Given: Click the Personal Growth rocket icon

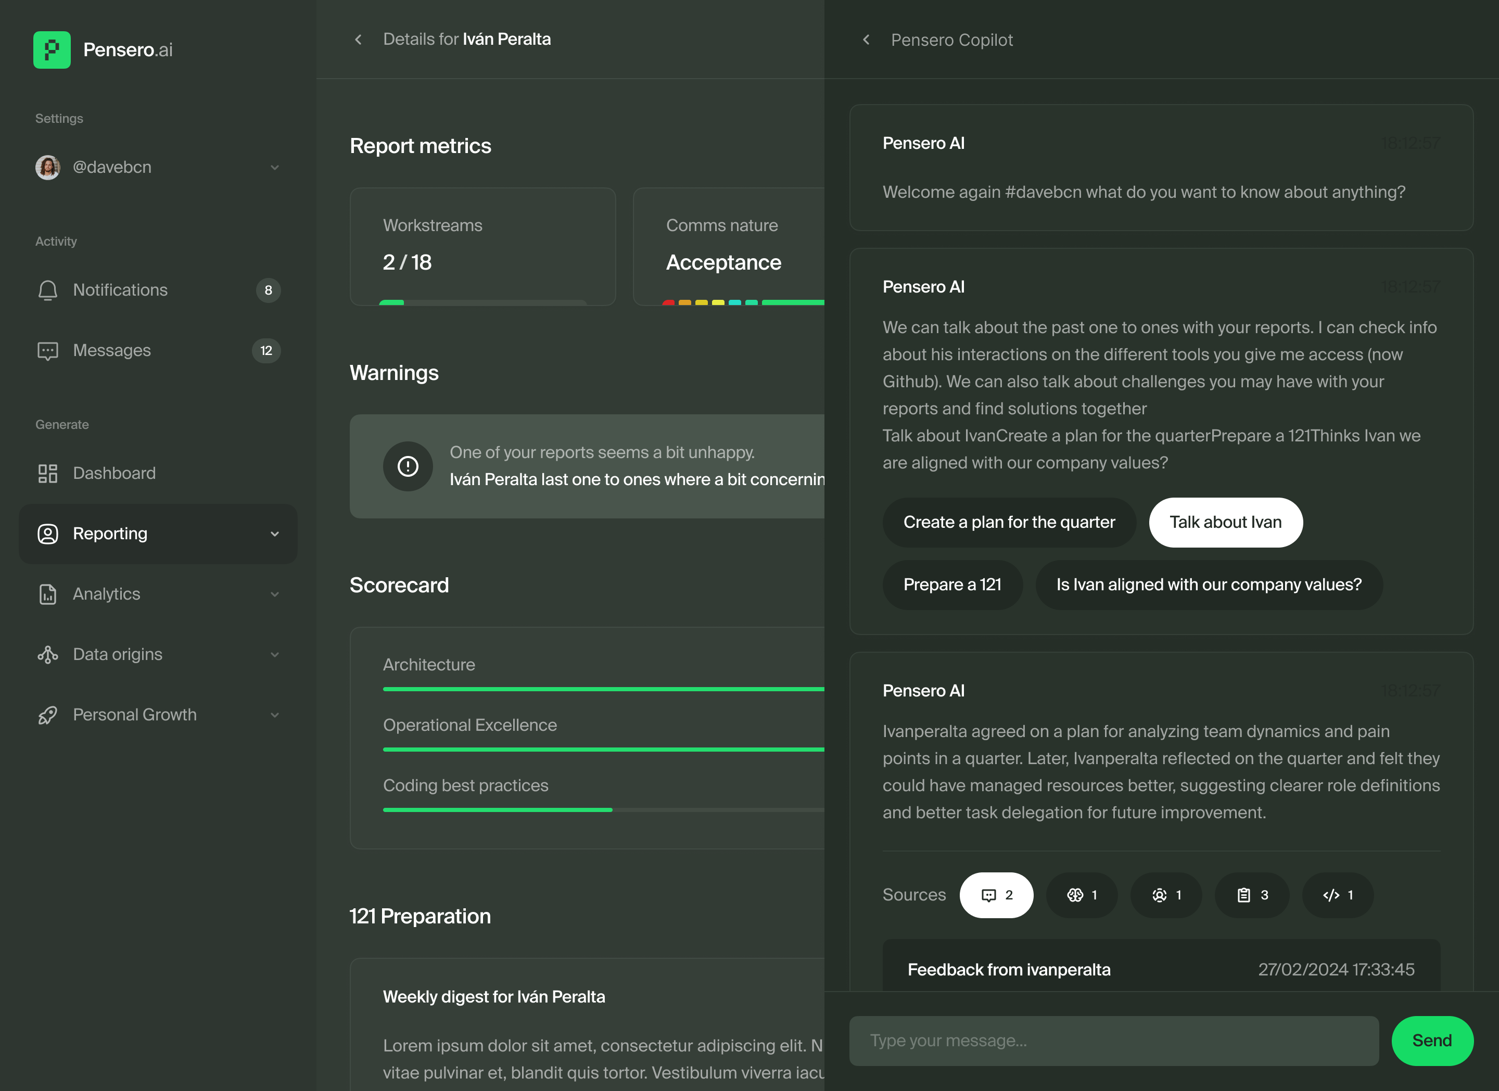Looking at the screenshot, I should point(47,715).
